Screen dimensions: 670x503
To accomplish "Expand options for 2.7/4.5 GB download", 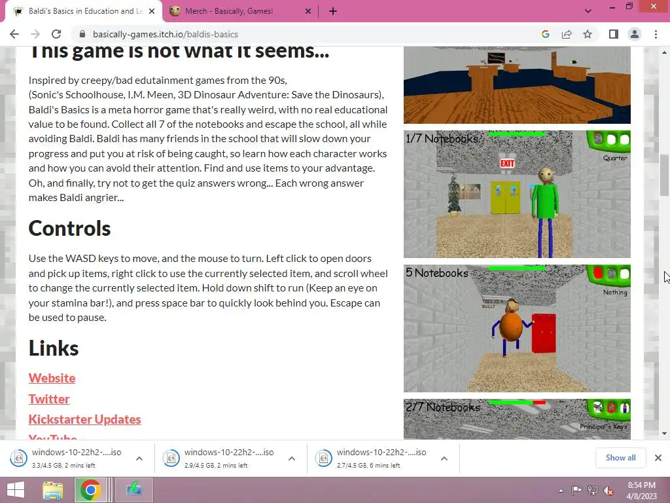I will pyautogui.click(x=444, y=458).
